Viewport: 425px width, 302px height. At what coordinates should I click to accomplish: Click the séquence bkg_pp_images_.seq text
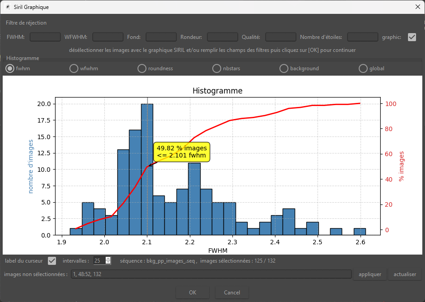click(157, 261)
